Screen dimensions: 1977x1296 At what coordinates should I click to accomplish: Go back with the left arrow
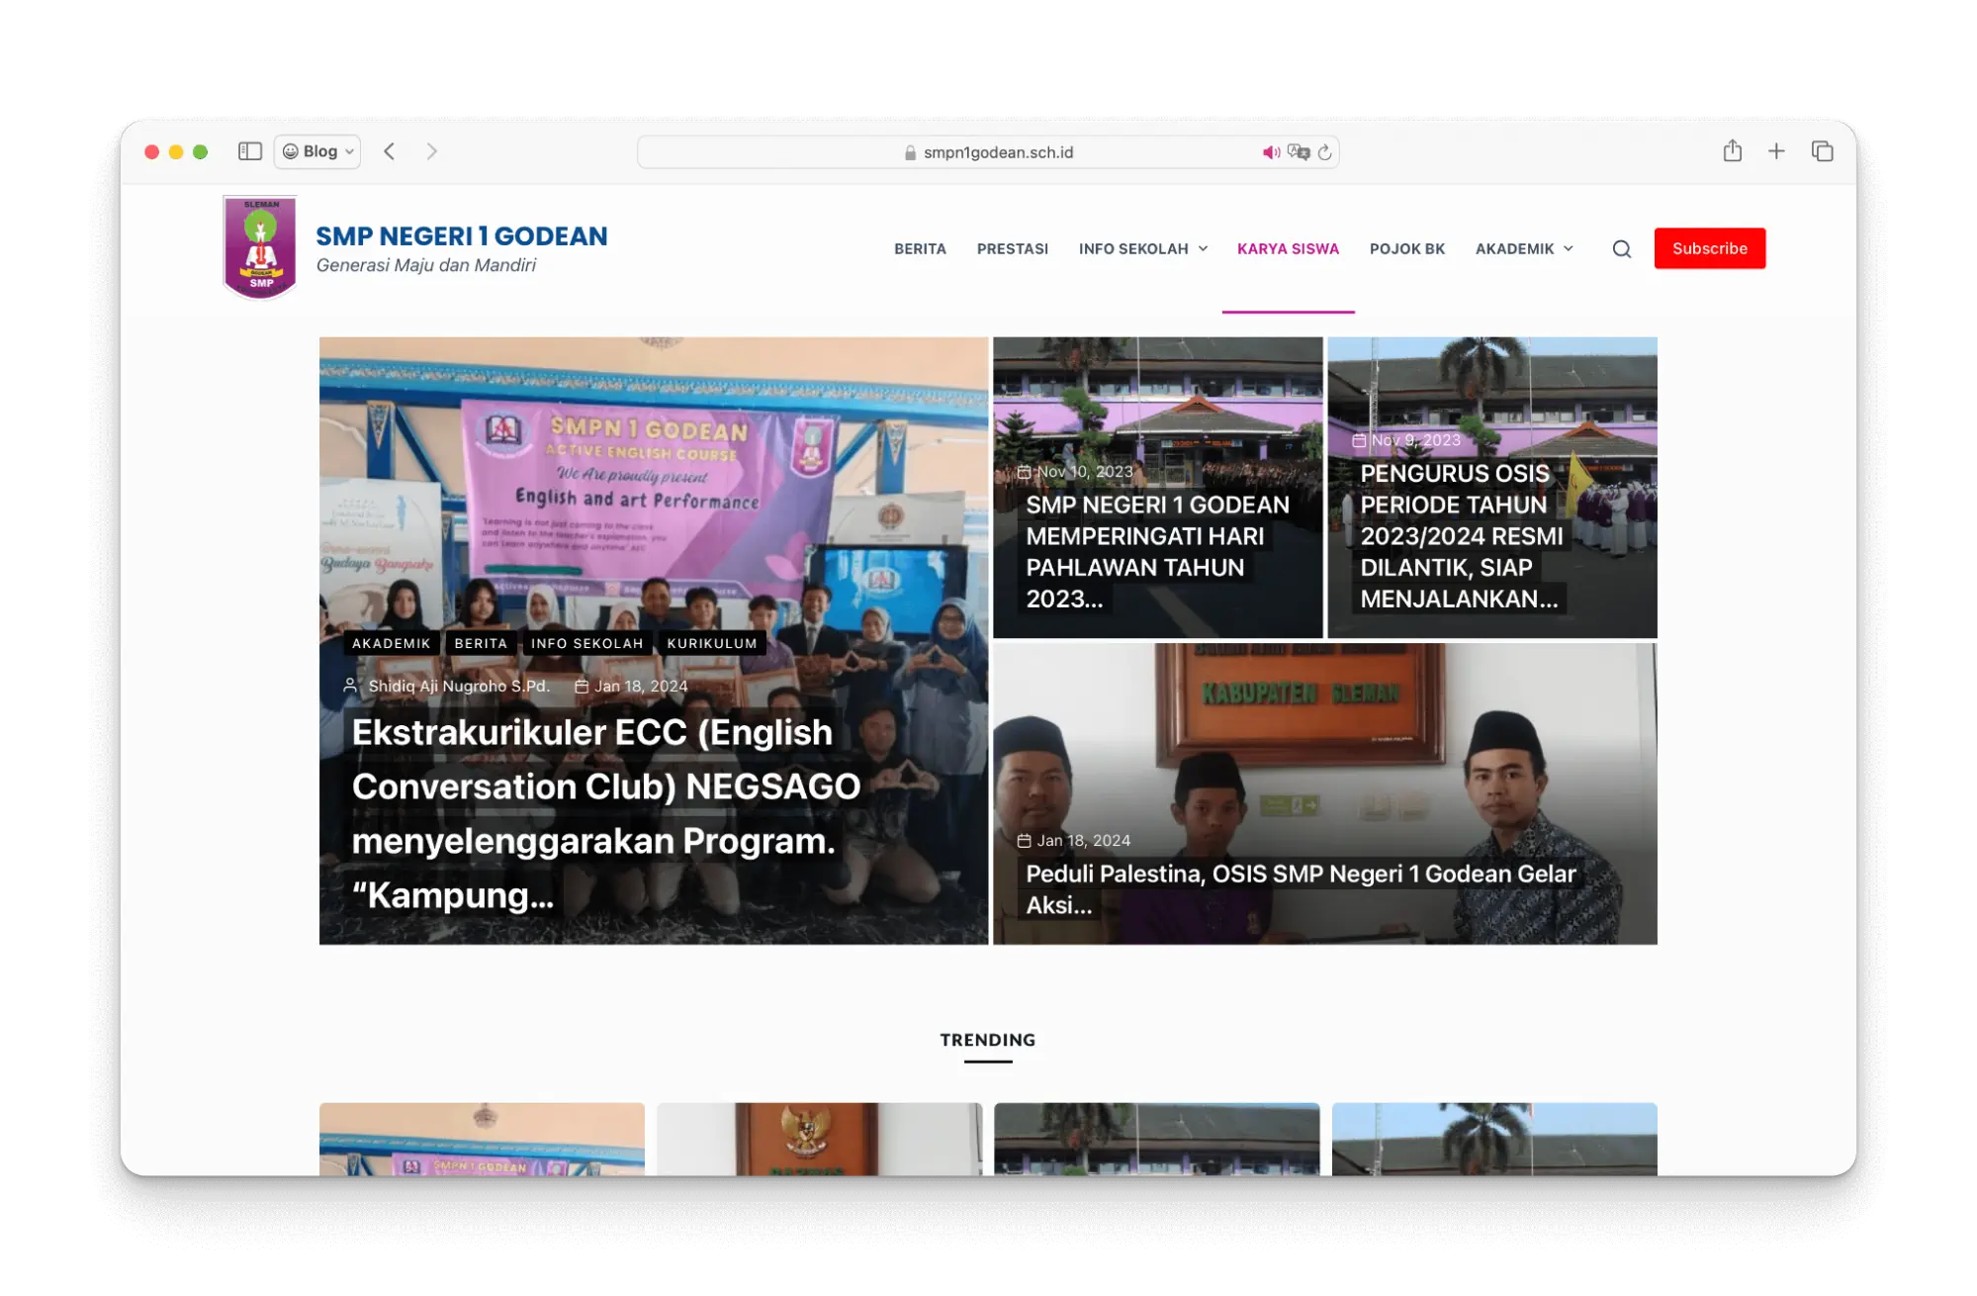[390, 151]
